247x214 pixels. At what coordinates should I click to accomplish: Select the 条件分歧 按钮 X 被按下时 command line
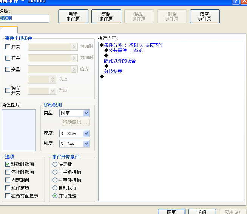coord(131,45)
